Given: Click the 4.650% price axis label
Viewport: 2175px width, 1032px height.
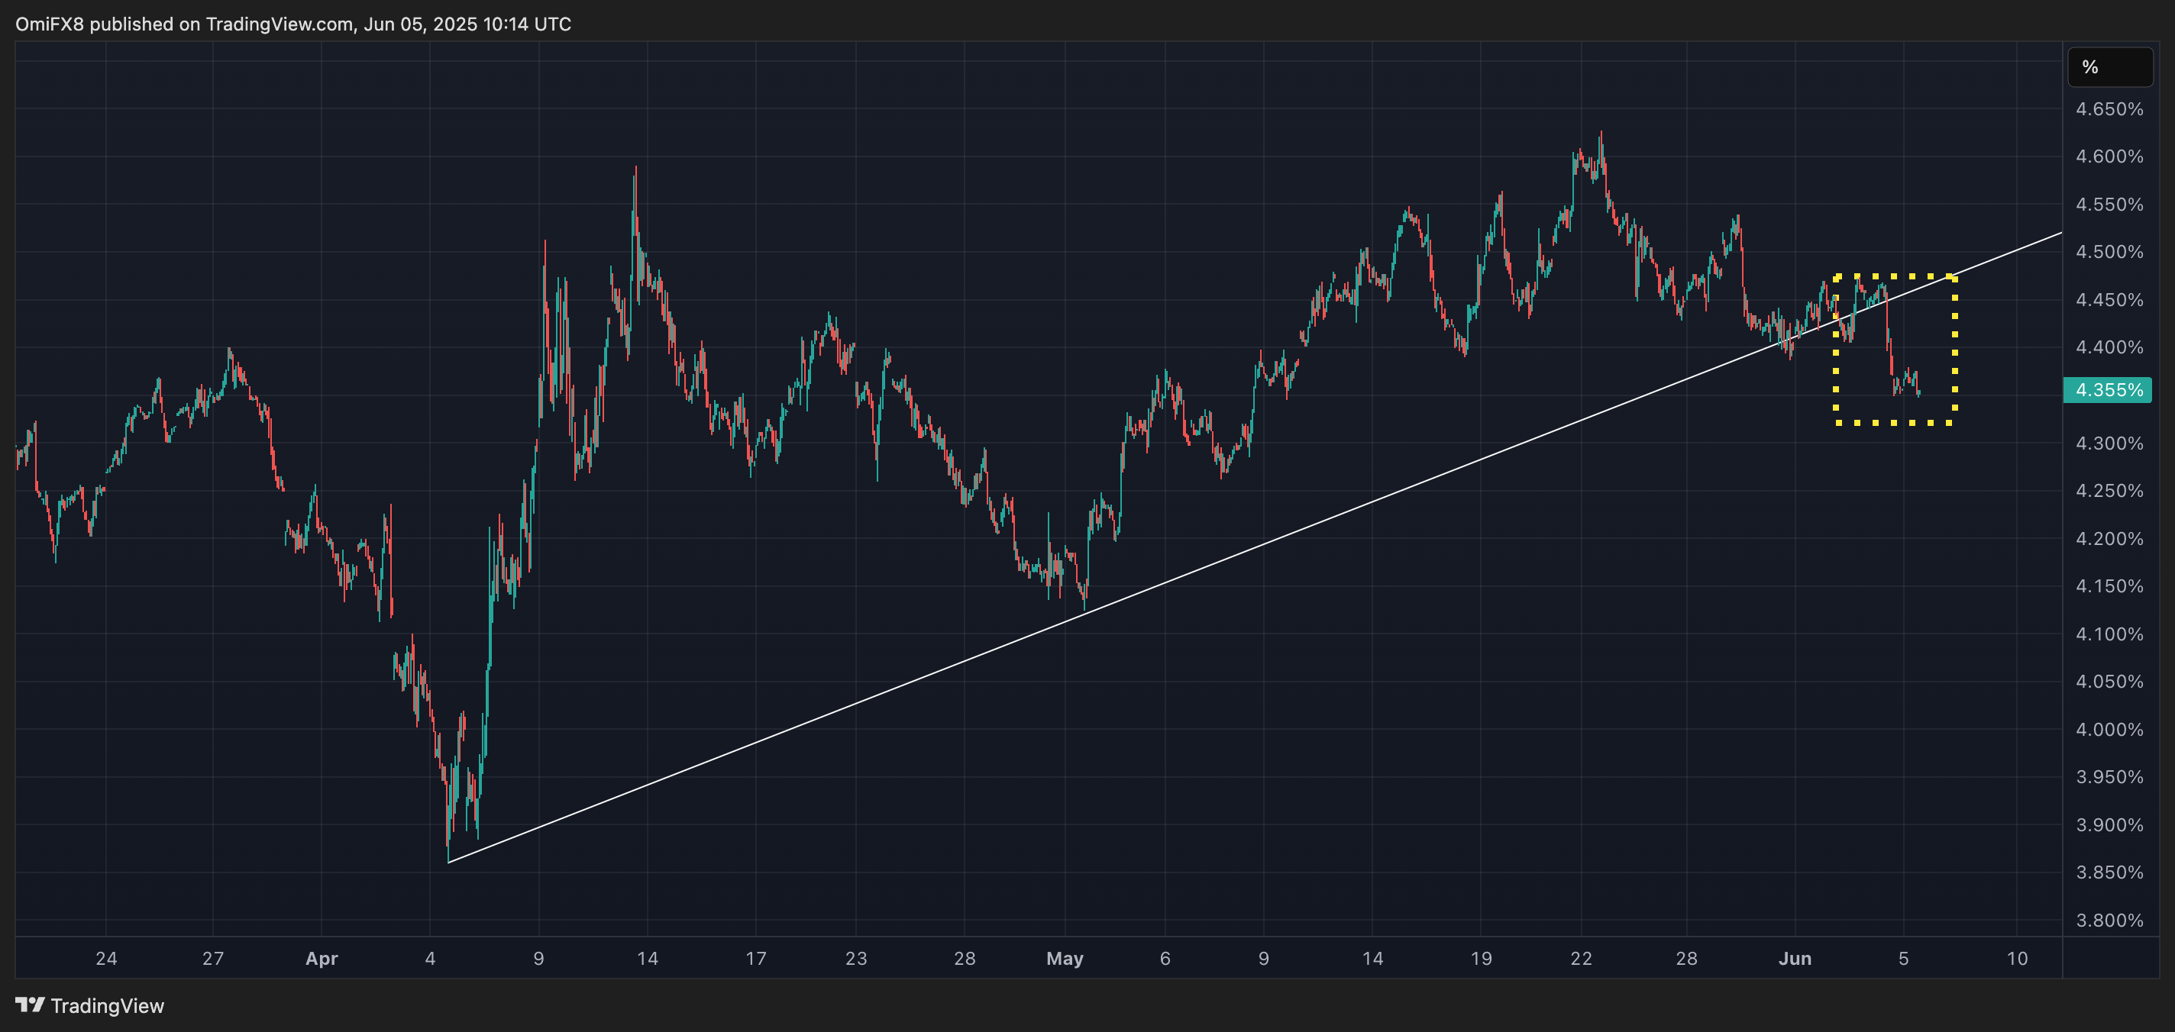Looking at the screenshot, I should pyautogui.click(x=2109, y=109).
